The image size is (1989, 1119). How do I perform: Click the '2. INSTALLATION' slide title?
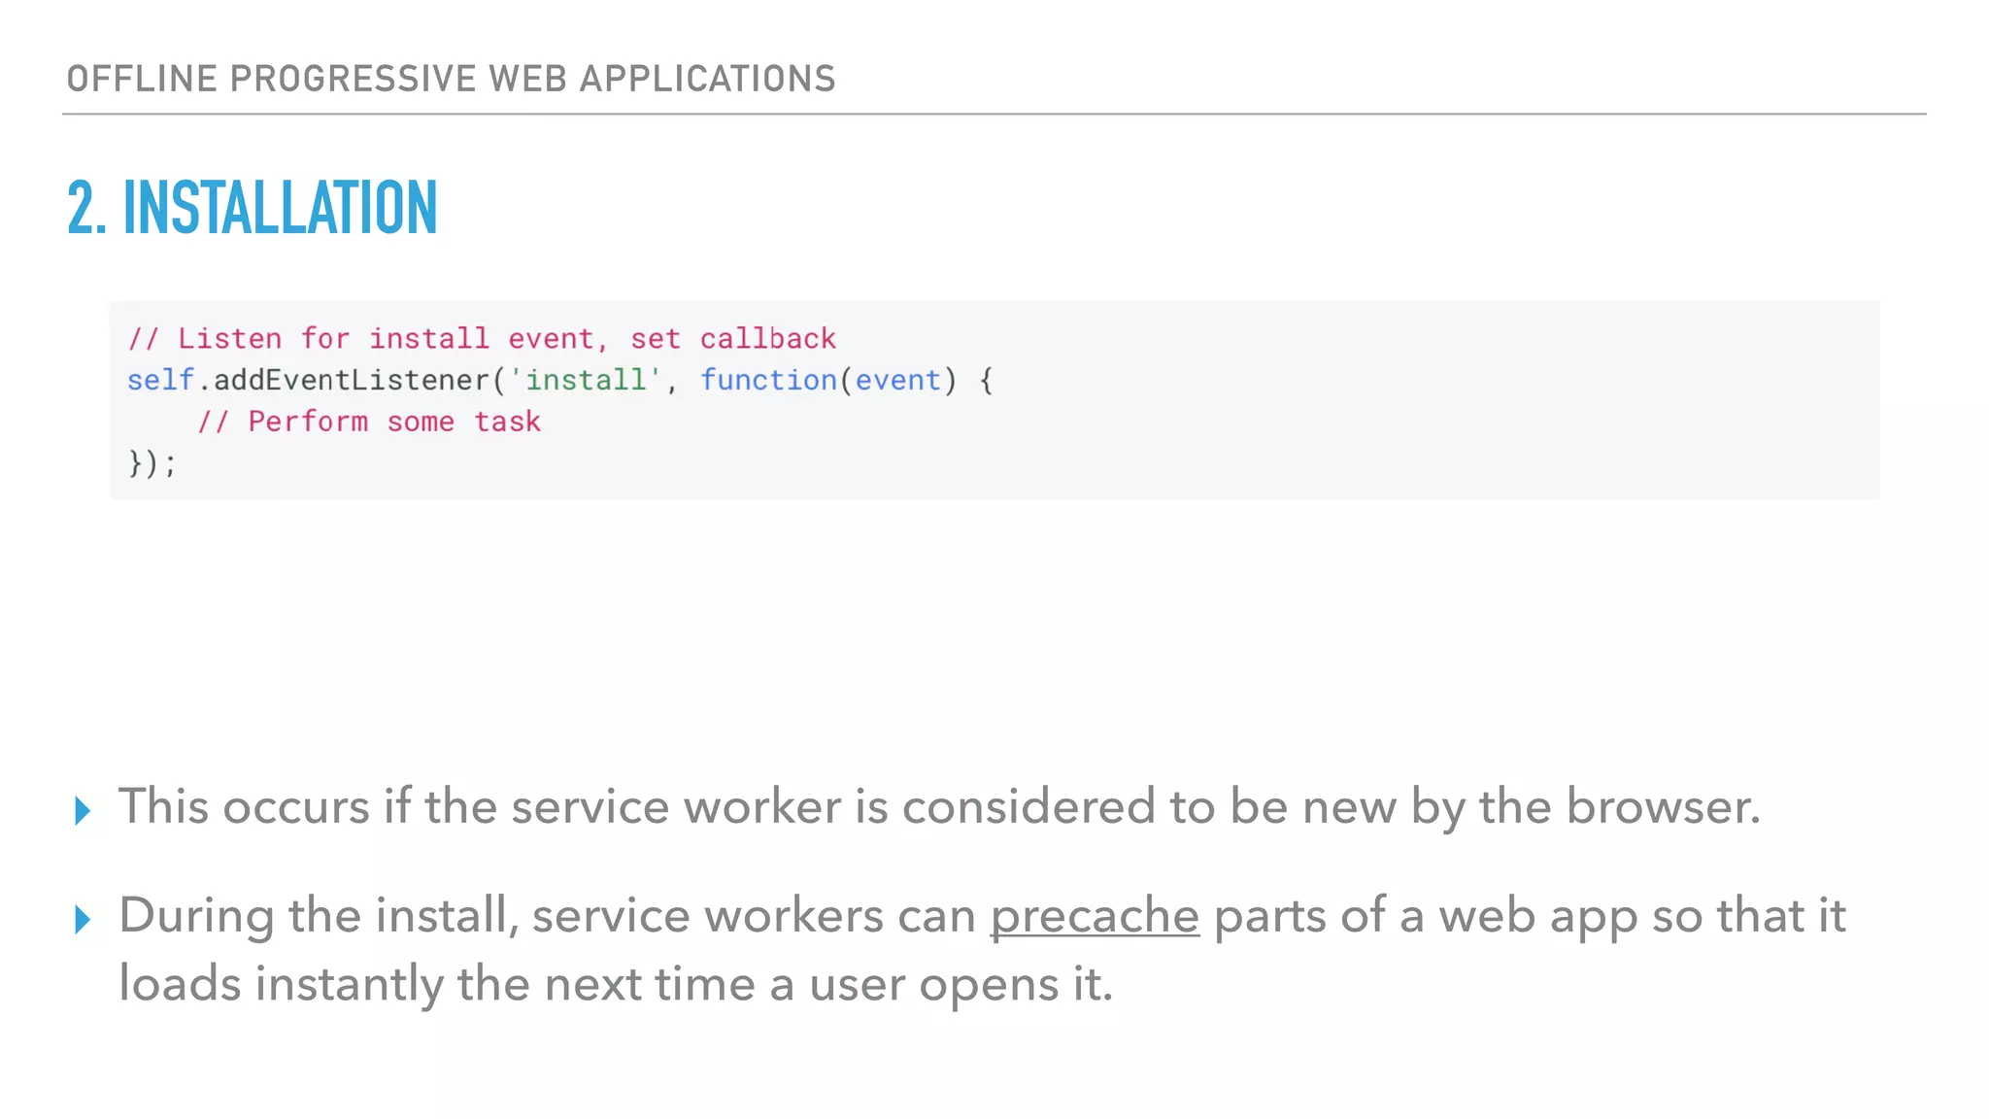pyautogui.click(x=253, y=208)
